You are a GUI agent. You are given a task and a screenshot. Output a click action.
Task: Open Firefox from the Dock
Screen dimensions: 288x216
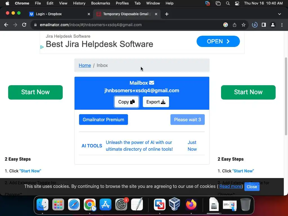pyautogui.click(x=191, y=204)
